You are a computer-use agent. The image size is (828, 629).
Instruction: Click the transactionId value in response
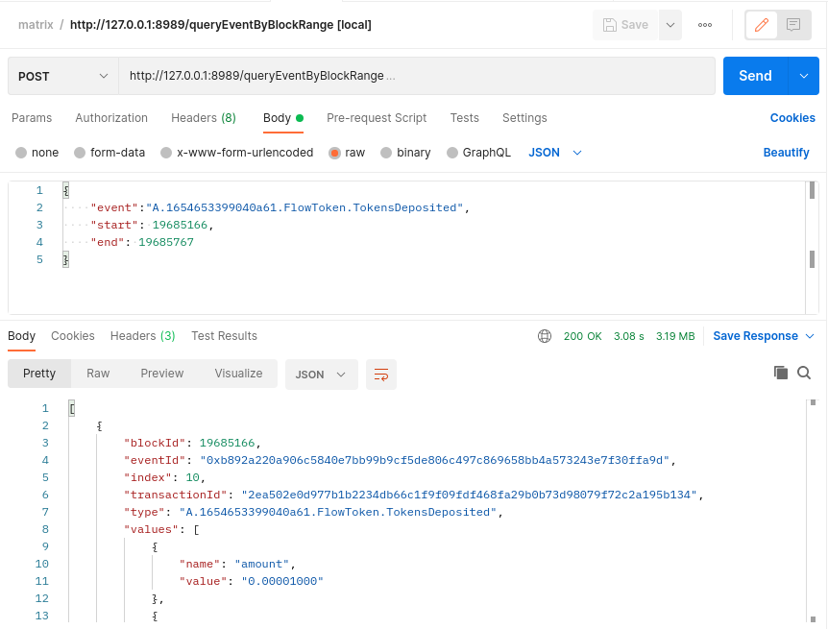[x=470, y=495]
